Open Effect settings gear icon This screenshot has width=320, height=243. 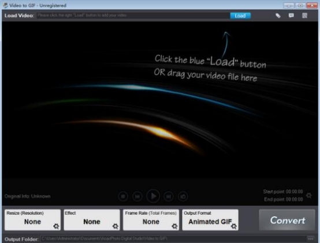[116, 226]
